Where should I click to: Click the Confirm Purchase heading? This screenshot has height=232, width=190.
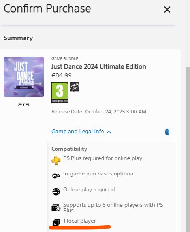47,9
